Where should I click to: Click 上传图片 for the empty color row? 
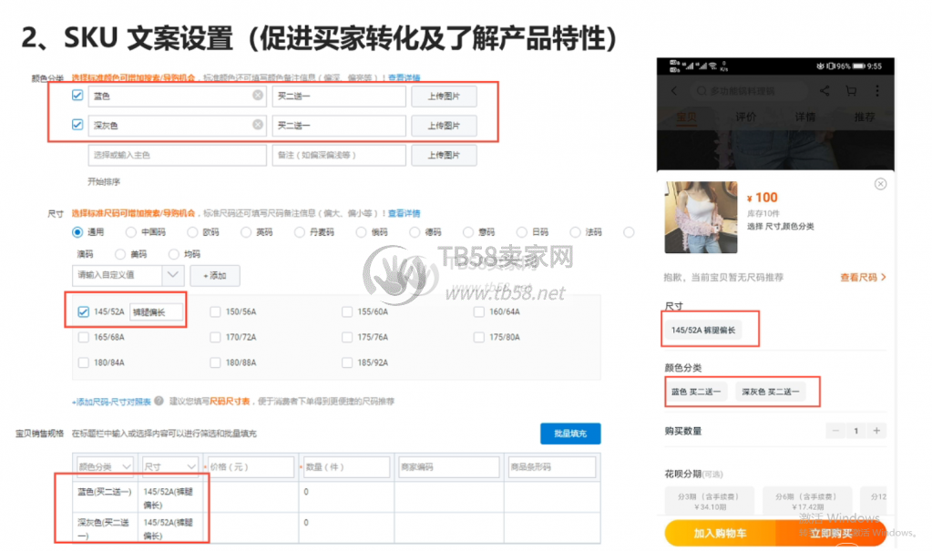tap(444, 155)
